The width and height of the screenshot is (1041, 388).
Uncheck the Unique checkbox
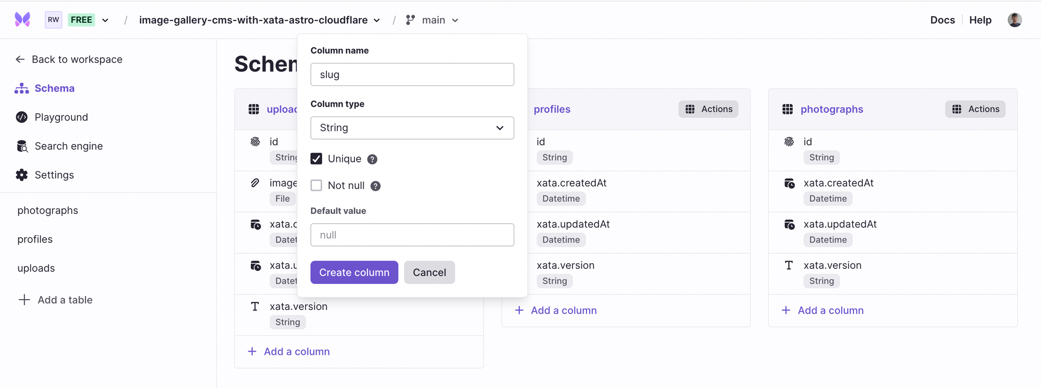click(x=316, y=159)
